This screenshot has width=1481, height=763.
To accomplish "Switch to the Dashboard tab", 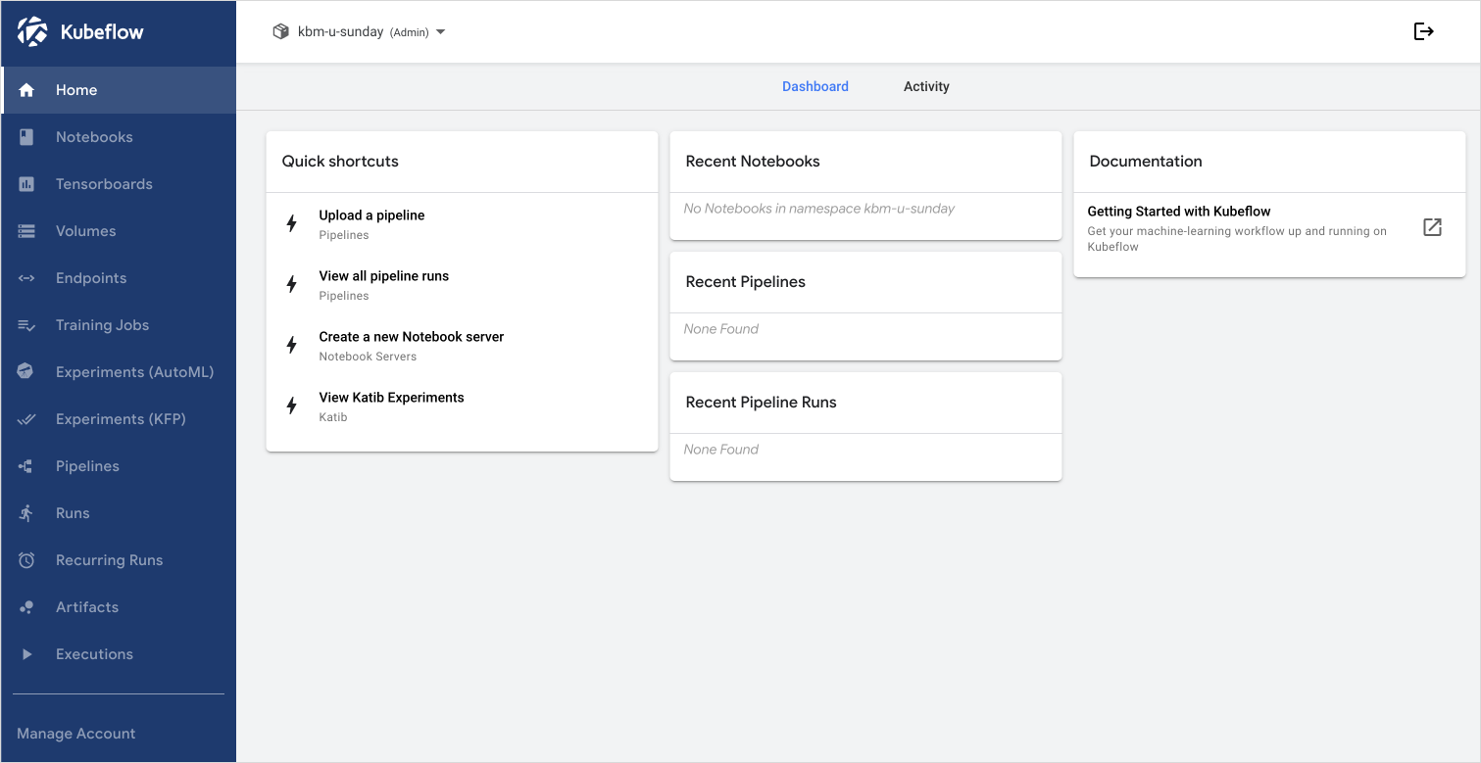I will pos(815,86).
